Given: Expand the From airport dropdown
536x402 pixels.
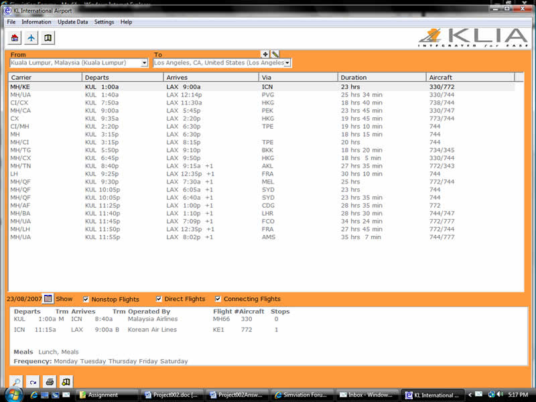Looking at the screenshot, I should pos(144,63).
